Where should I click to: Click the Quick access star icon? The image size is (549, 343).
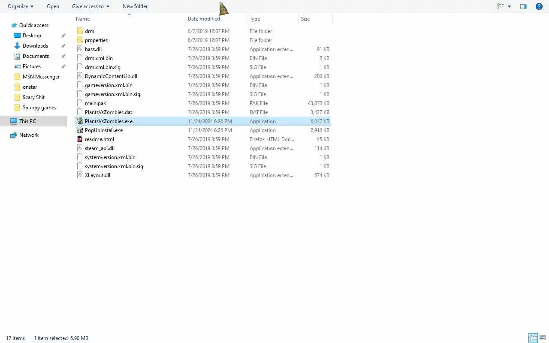point(14,25)
